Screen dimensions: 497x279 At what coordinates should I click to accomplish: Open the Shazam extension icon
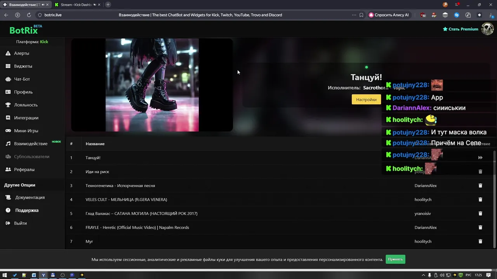(x=457, y=15)
